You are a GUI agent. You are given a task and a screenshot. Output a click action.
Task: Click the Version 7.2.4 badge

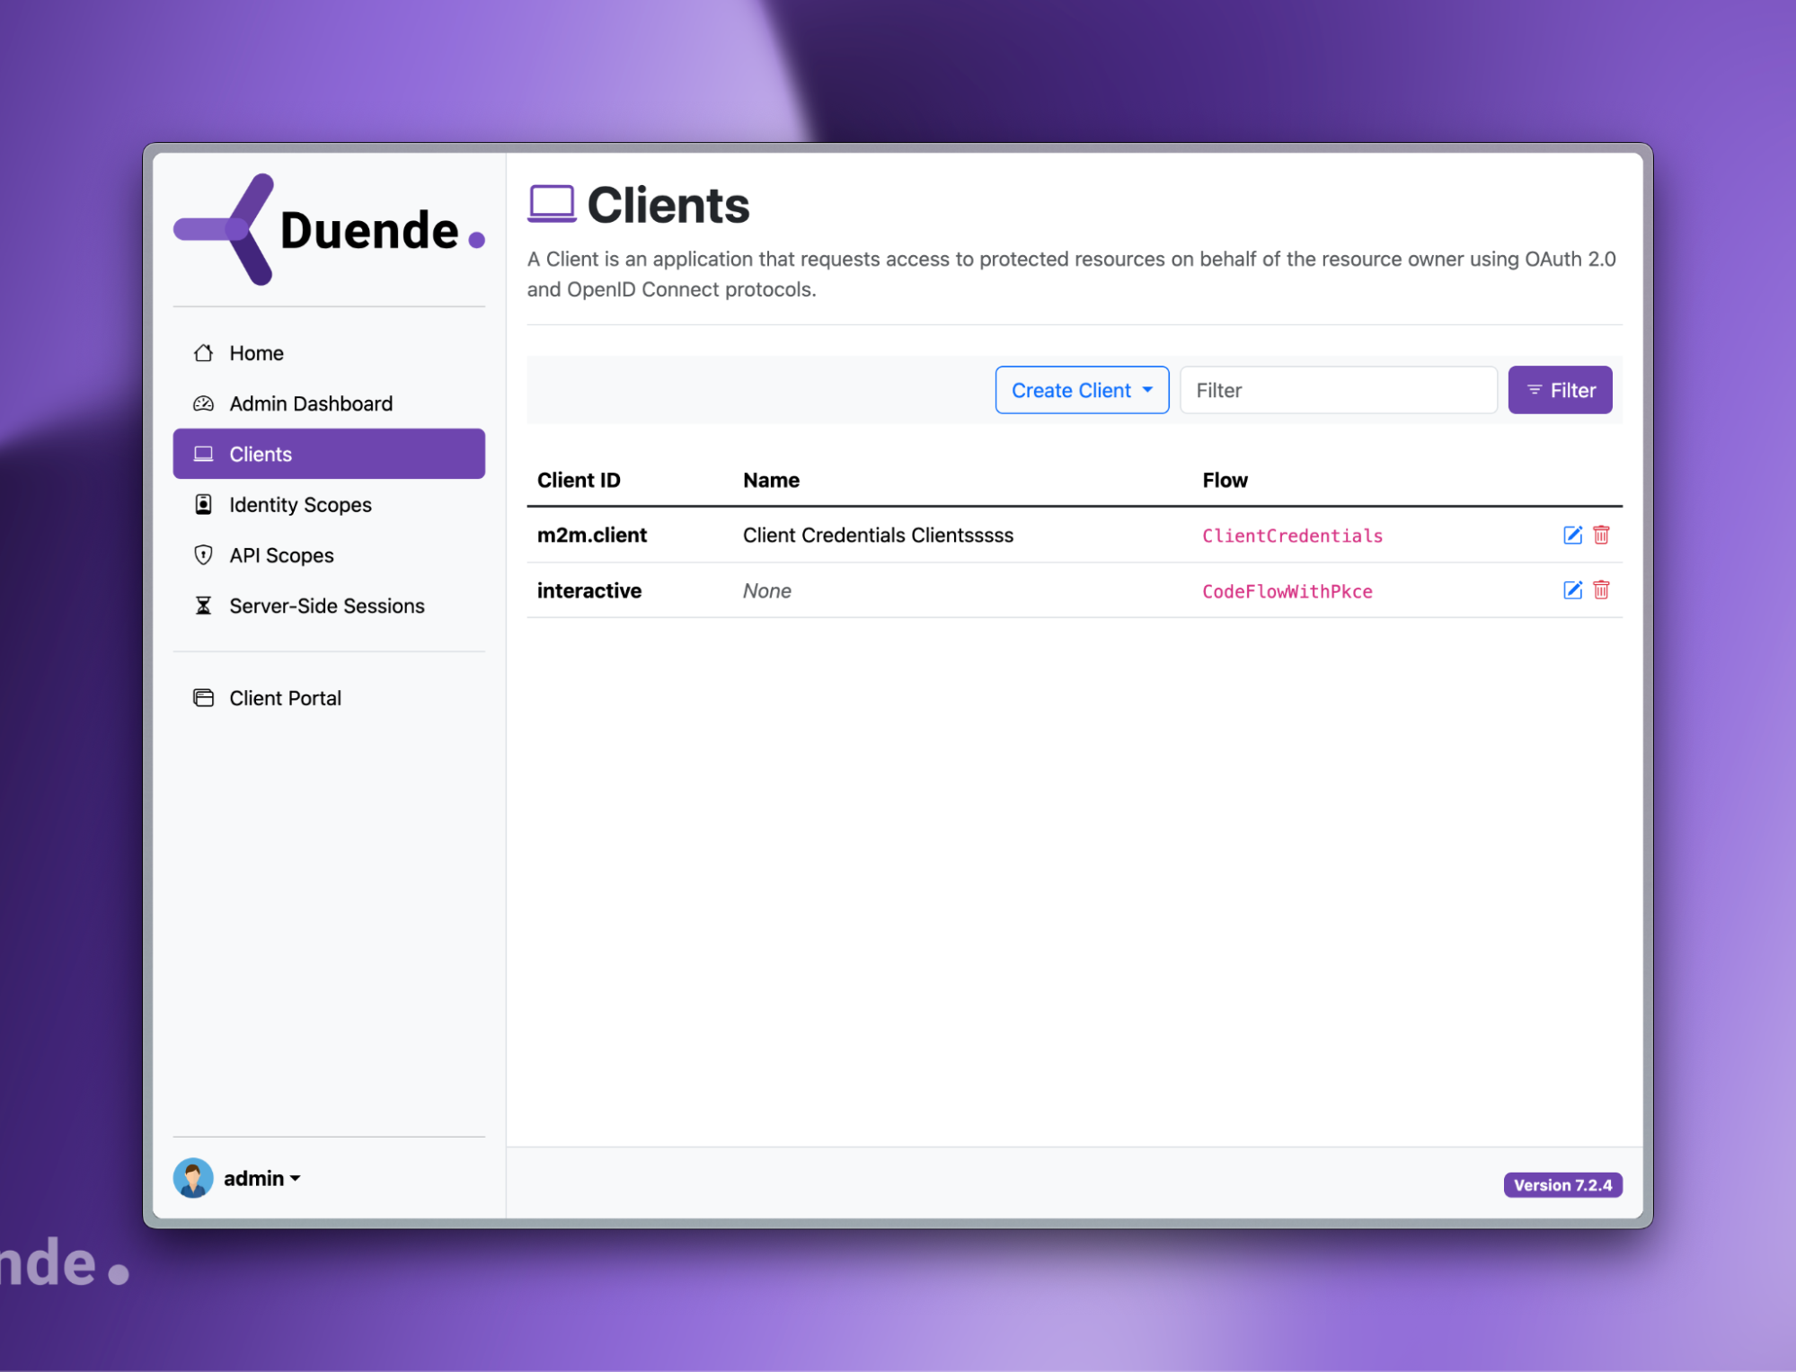tap(1562, 1185)
